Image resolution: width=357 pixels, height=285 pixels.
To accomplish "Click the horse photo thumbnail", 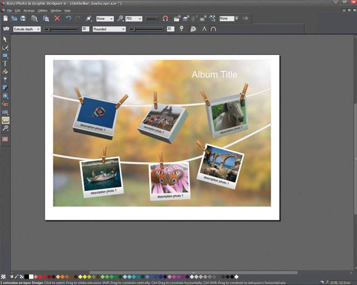I will [228, 116].
